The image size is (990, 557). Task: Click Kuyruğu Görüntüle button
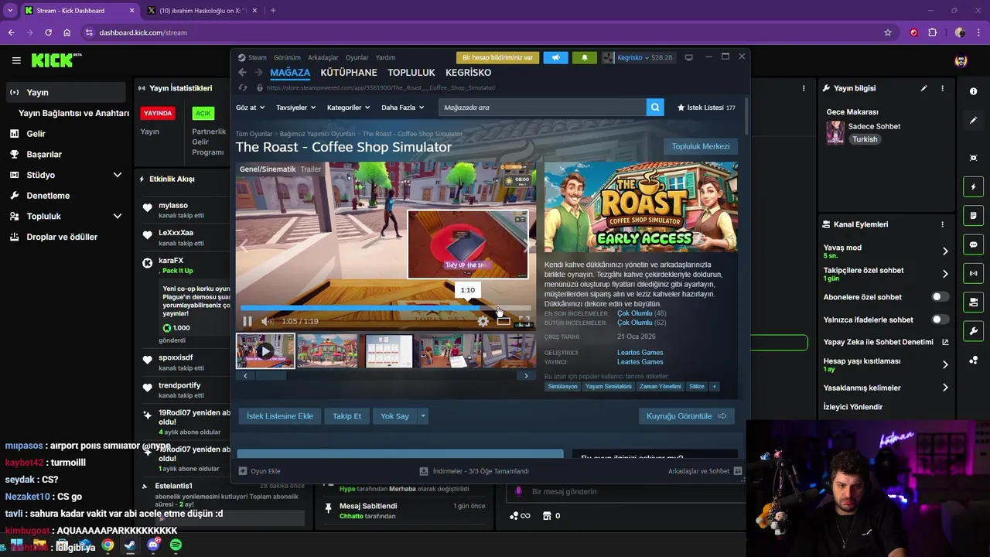pyautogui.click(x=687, y=416)
